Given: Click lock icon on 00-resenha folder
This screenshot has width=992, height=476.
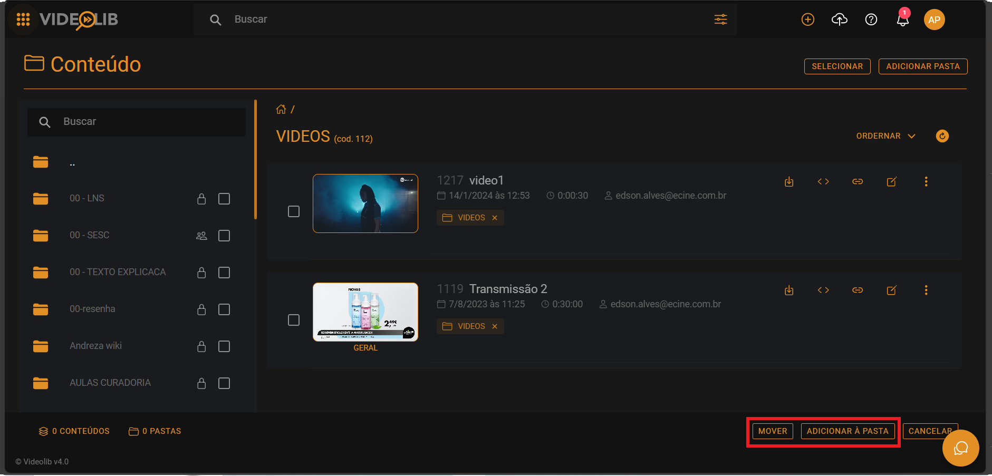Looking at the screenshot, I should point(201,309).
